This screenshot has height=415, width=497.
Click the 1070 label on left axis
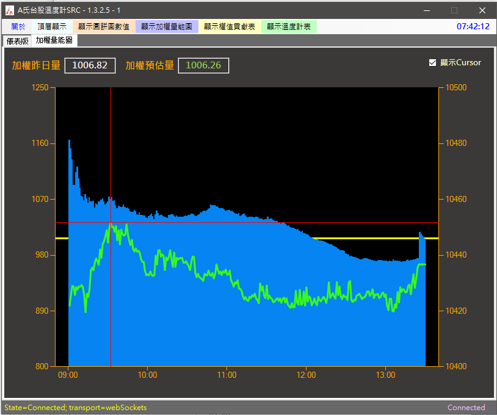click(x=40, y=200)
